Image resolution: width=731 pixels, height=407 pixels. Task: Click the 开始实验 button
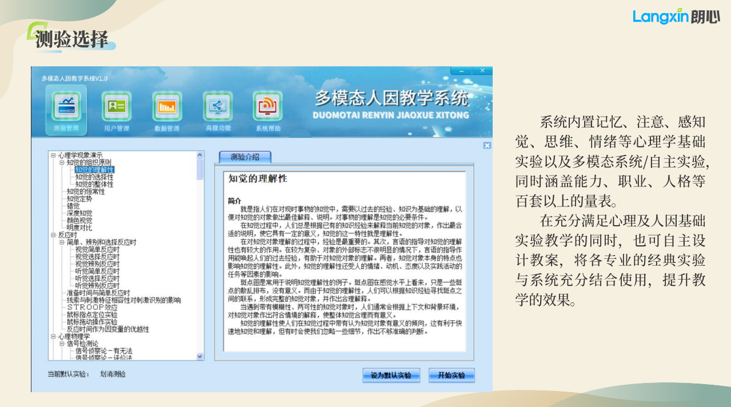pos(452,376)
